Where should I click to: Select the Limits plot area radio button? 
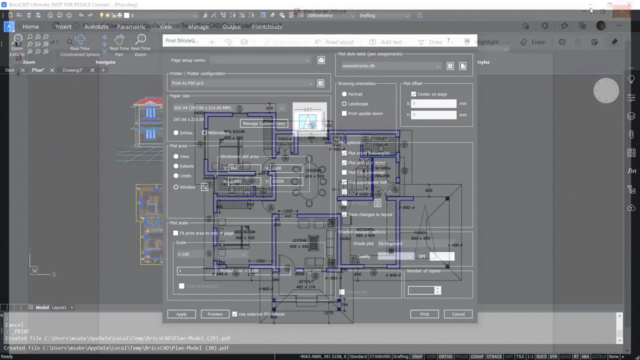coord(176,175)
